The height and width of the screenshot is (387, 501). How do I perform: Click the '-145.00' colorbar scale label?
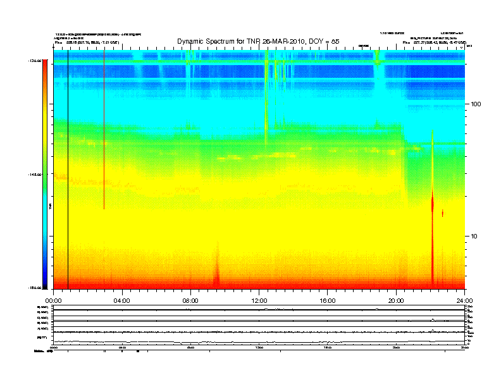coord(35,175)
